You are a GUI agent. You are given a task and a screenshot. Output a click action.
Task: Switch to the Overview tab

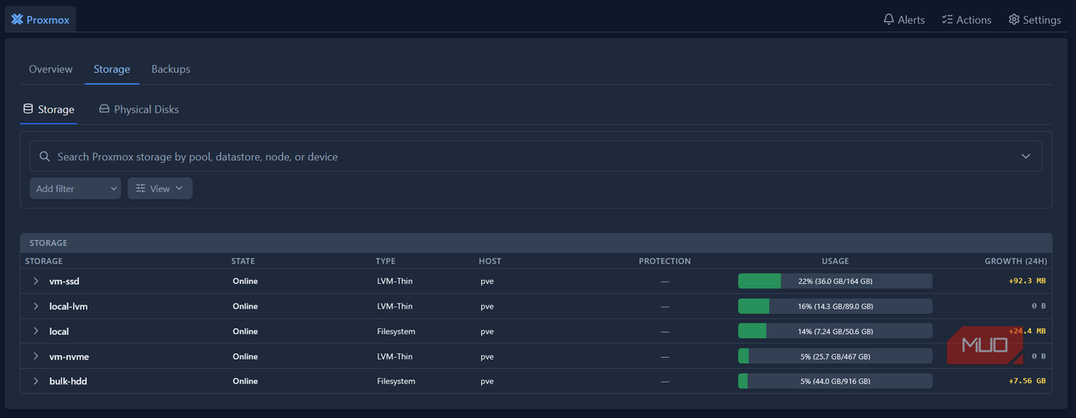[x=51, y=69]
